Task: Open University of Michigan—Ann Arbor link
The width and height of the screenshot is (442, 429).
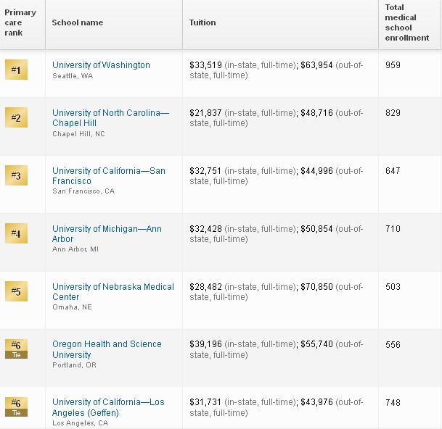Action: (107, 234)
